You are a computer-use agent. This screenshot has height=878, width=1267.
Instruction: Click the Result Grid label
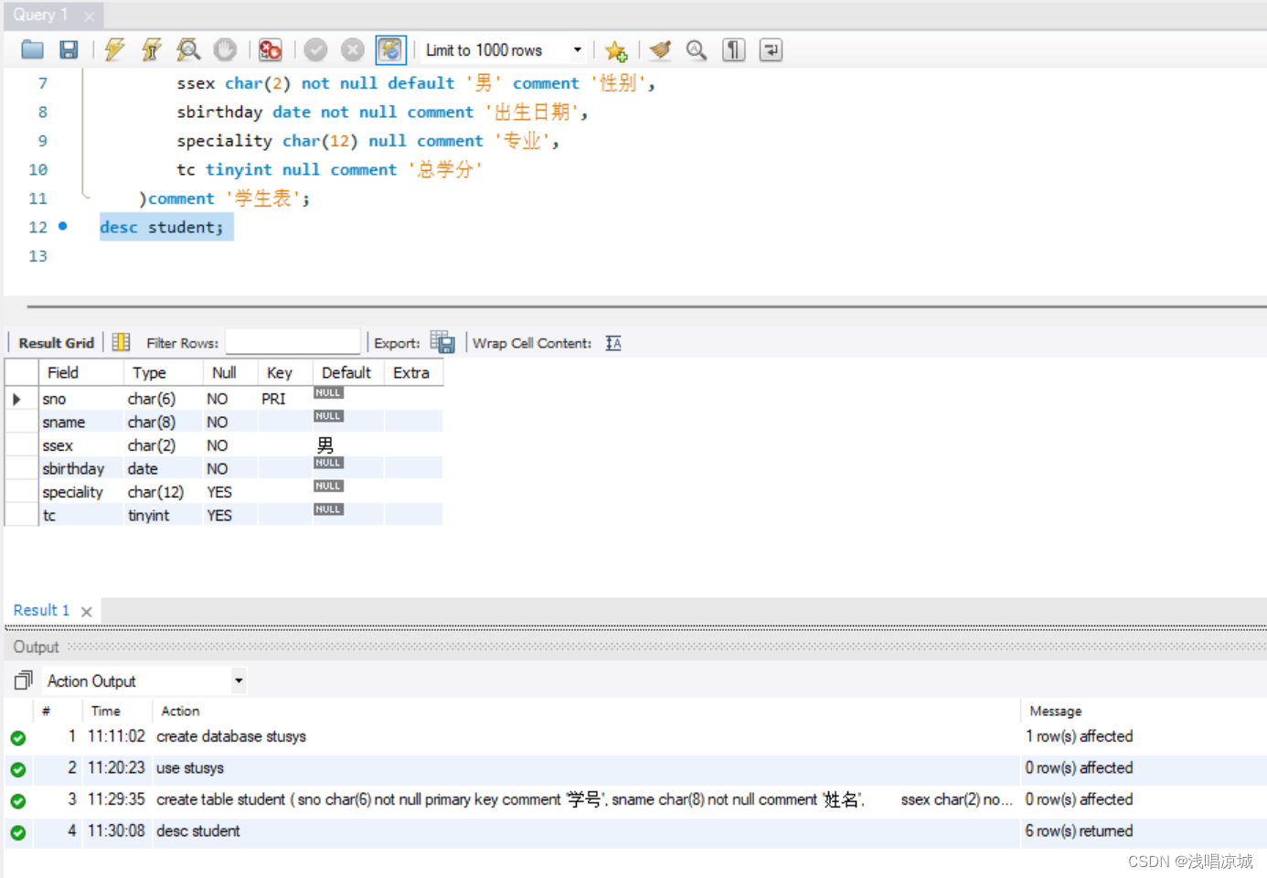click(55, 342)
